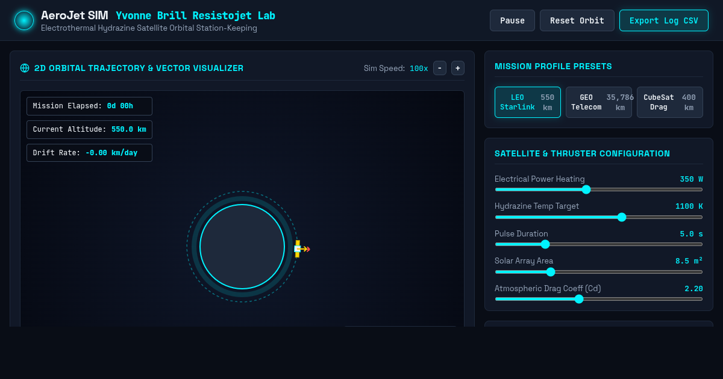This screenshot has width=723, height=379.
Task: Adjust the Pulse Duration slider
Action: coord(599,244)
